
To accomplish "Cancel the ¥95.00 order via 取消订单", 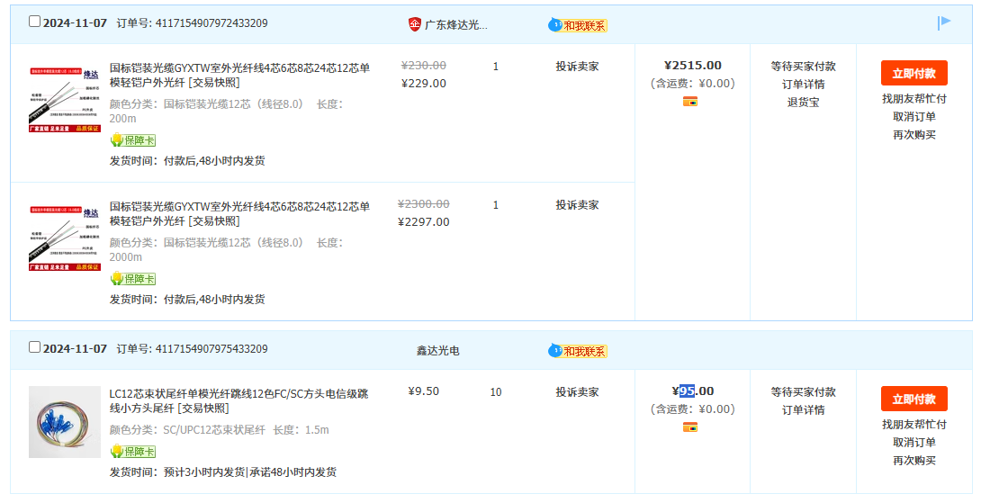I will coord(913,443).
